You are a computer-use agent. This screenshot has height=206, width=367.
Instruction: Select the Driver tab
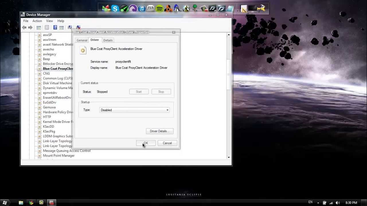(x=95, y=40)
